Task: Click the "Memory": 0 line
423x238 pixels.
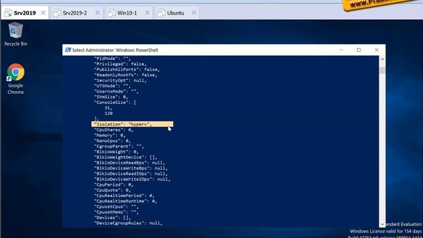Action: click(110, 135)
